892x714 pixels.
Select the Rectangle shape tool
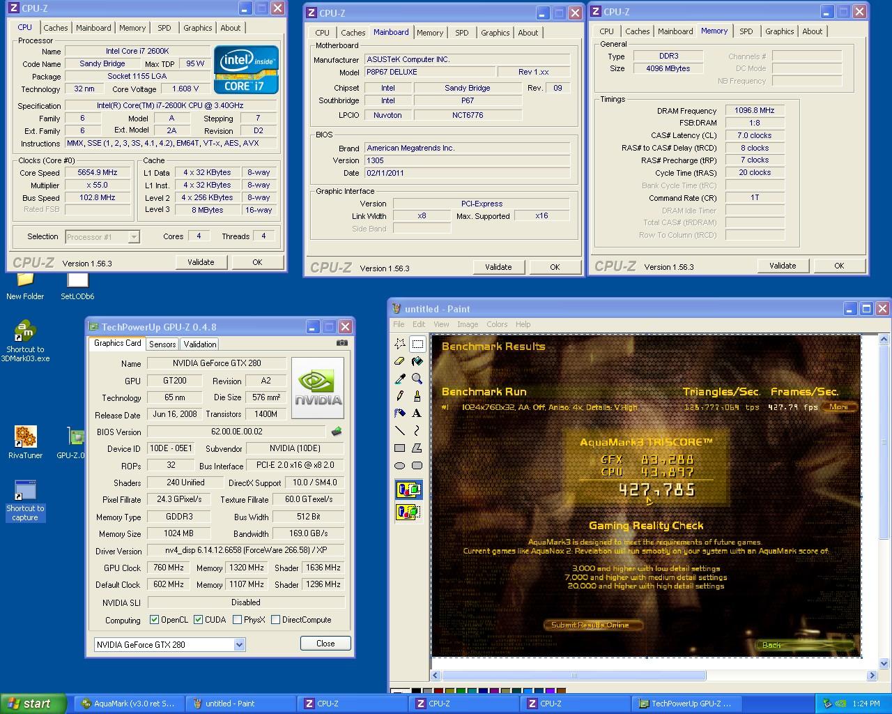[x=400, y=448]
